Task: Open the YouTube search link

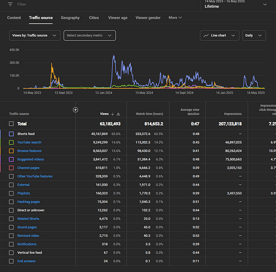Action: [x=29, y=143]
